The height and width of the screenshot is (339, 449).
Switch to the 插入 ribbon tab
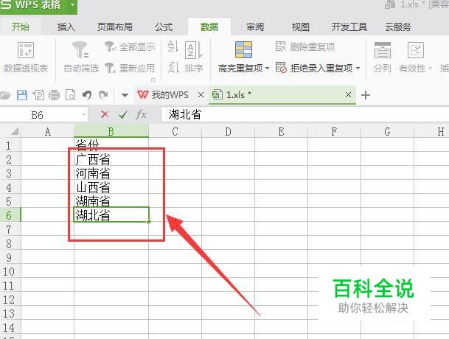click(x=66, y=27)
